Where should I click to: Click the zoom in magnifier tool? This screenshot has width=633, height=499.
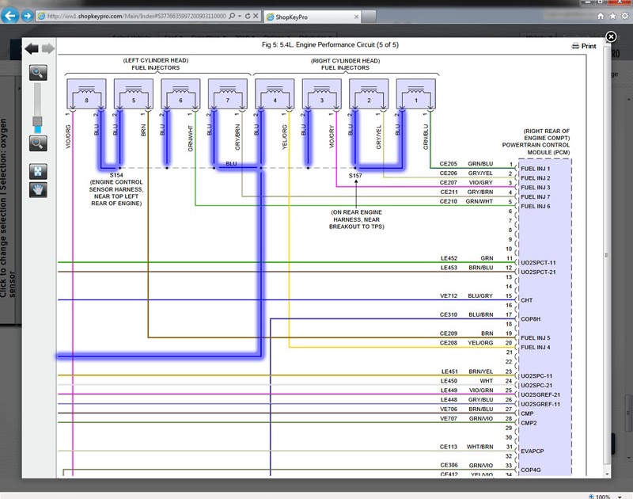(38, 73)
